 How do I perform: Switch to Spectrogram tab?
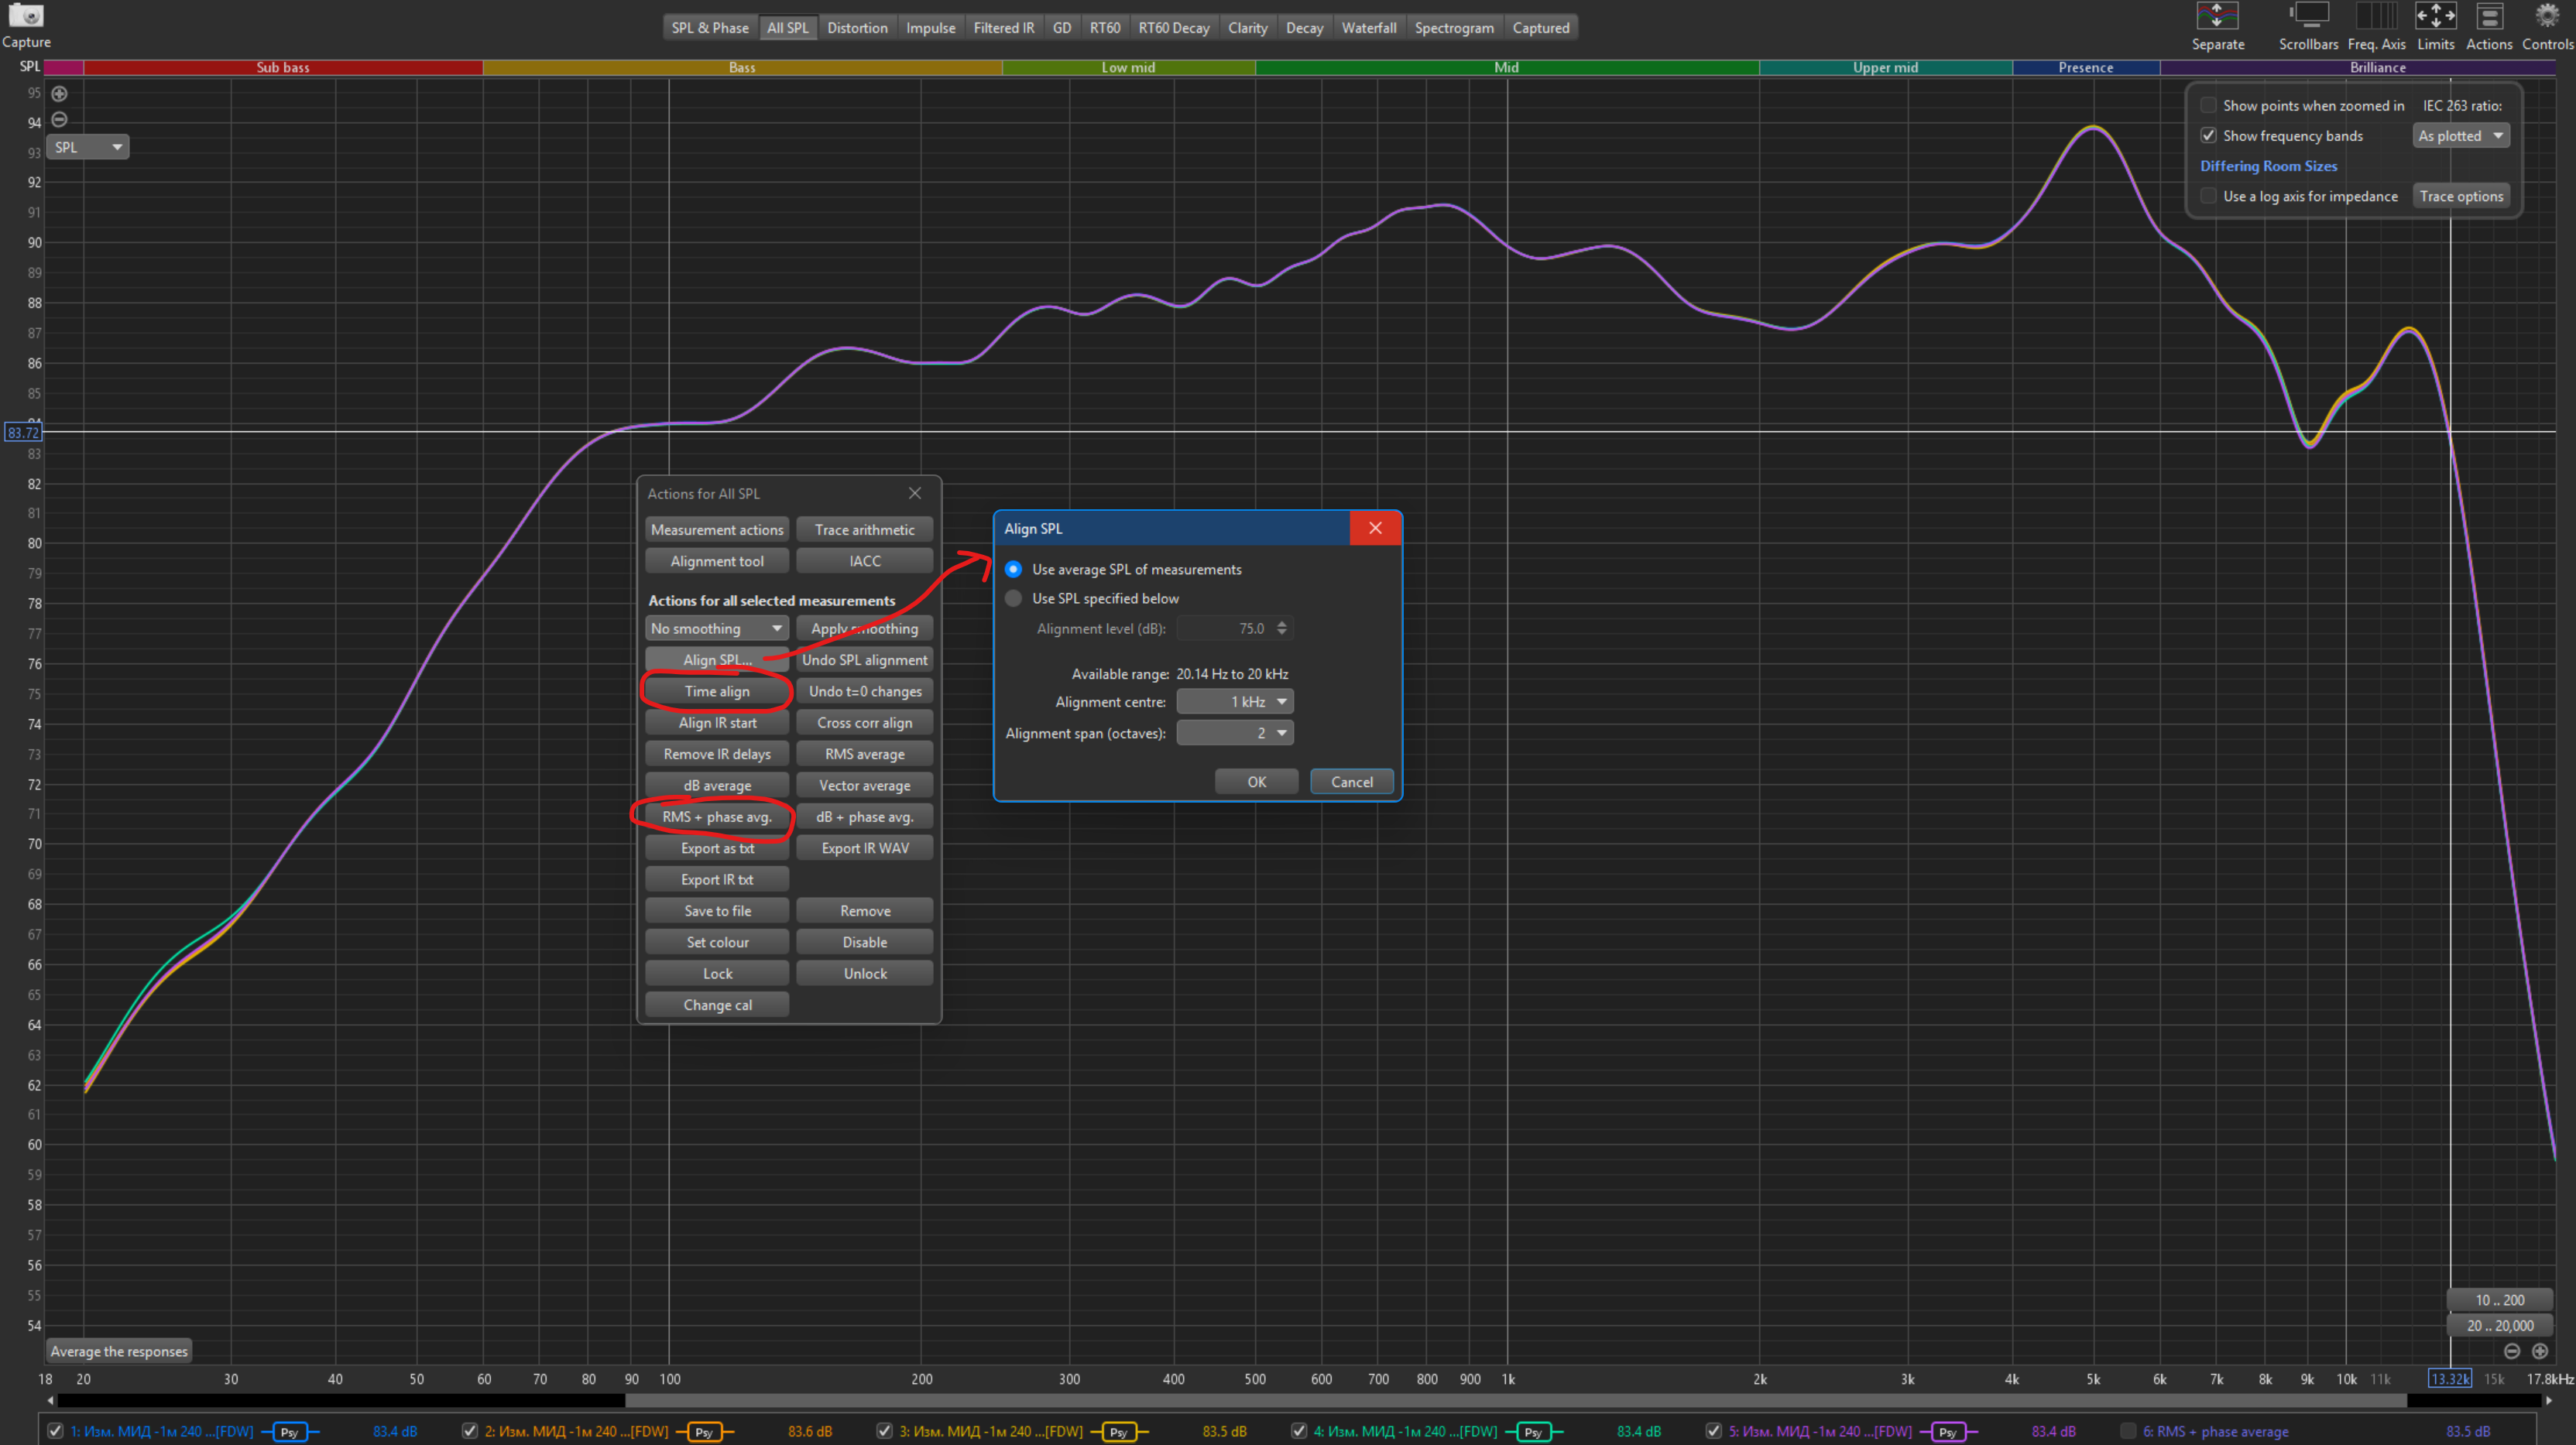tap(1454, 28)
